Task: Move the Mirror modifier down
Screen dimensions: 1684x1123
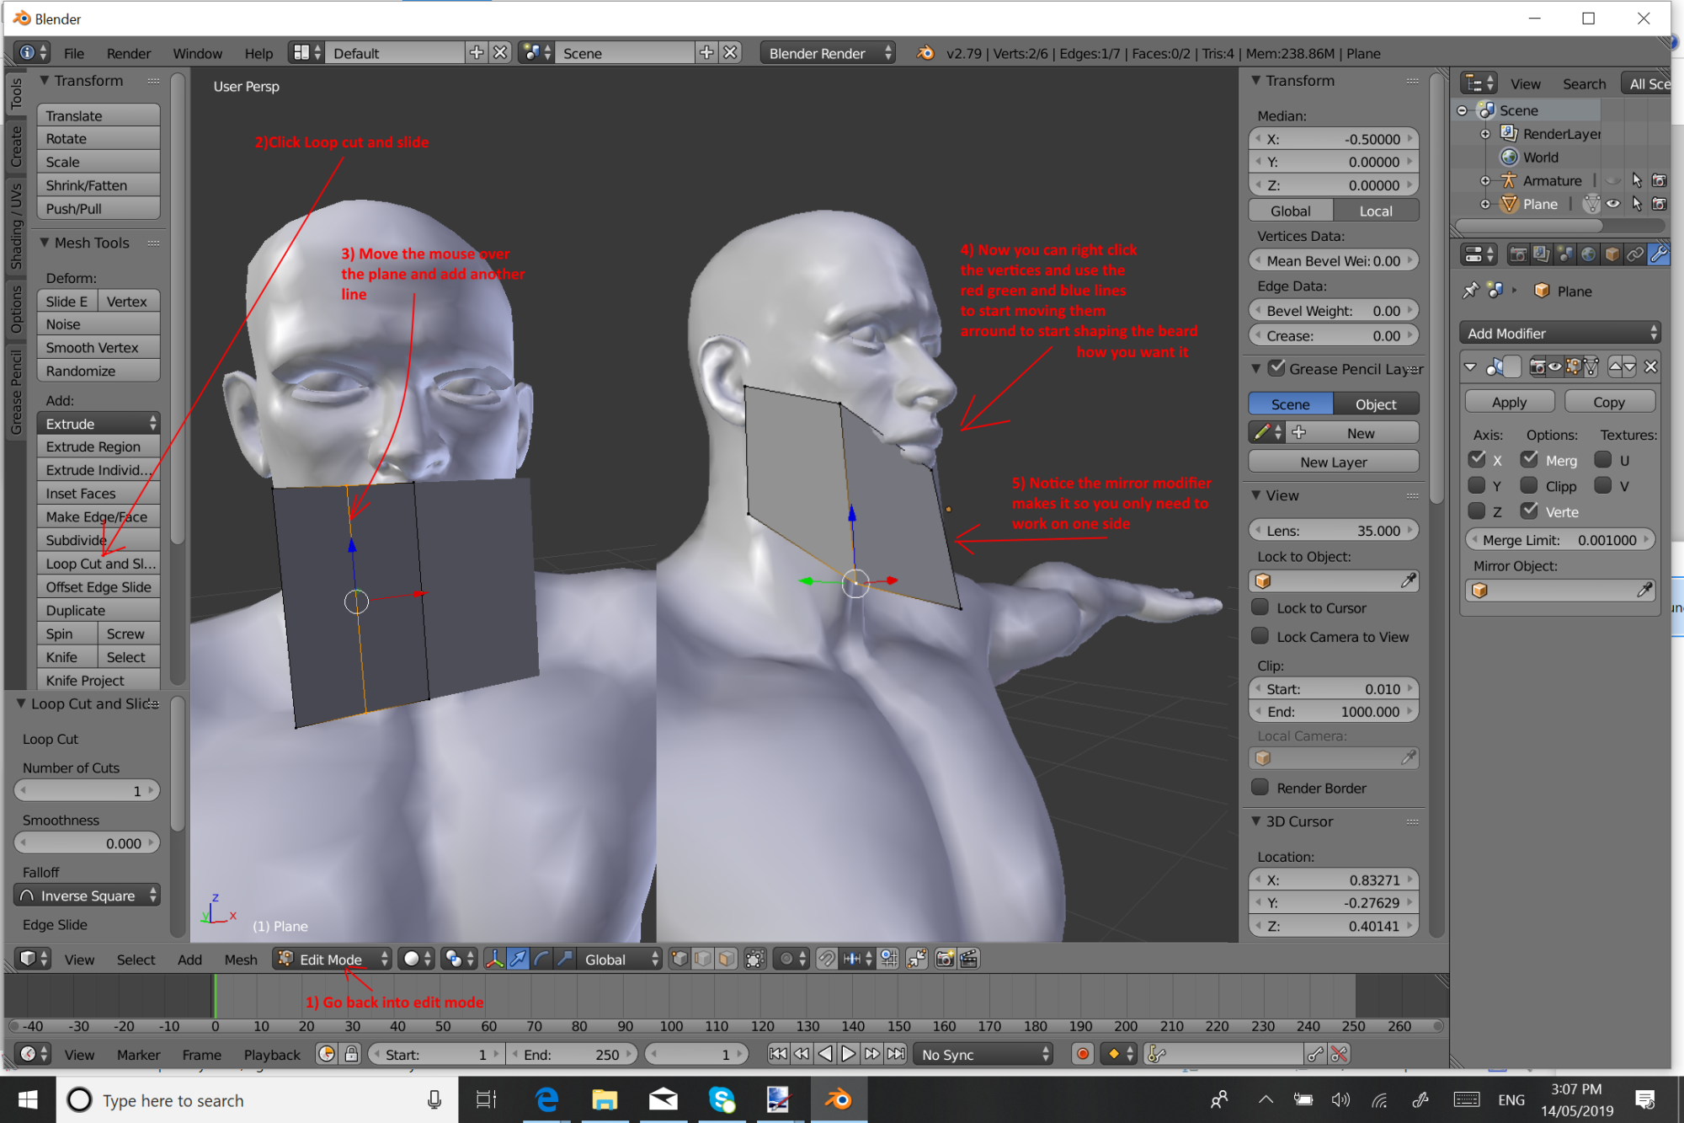Action: pyautogui.click(x=1629, y=366)
